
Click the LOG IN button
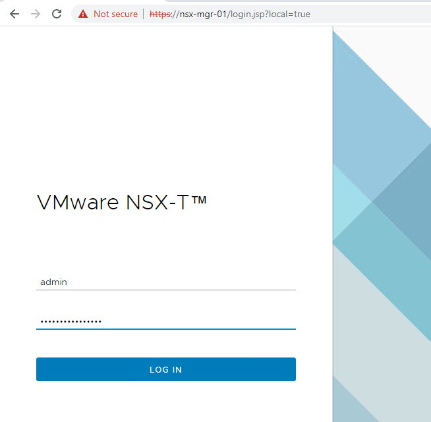166,369
